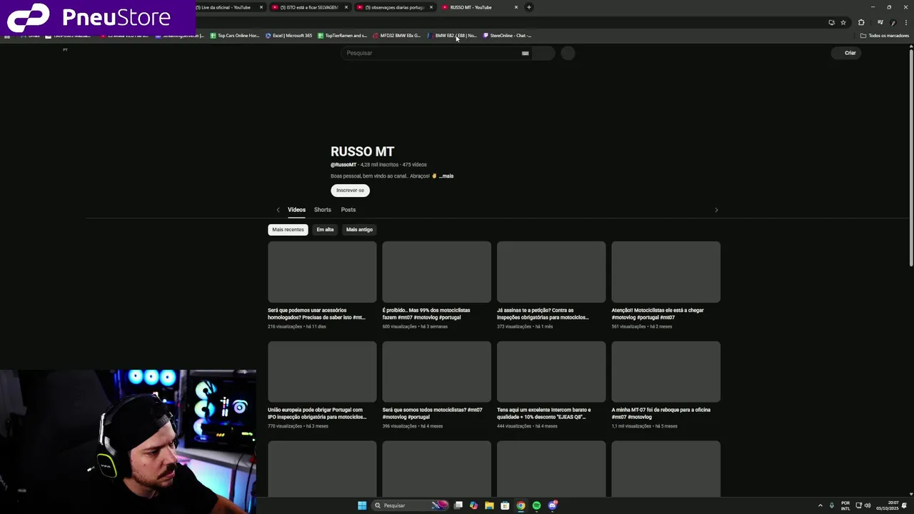Open 'BMW E82 / E88' bookmark

[x=452, y=36]
